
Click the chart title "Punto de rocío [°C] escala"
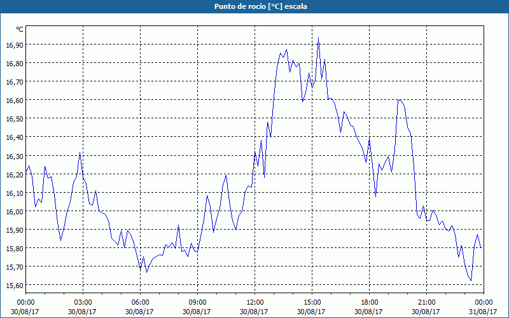pos(261,6)
